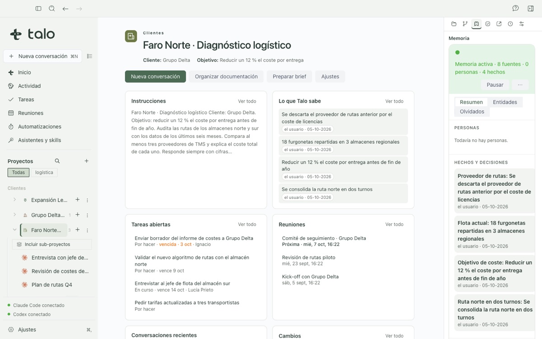Collapse the Faro Norte project tree
The width and height of the screenshot is (542, 339).
14,230
